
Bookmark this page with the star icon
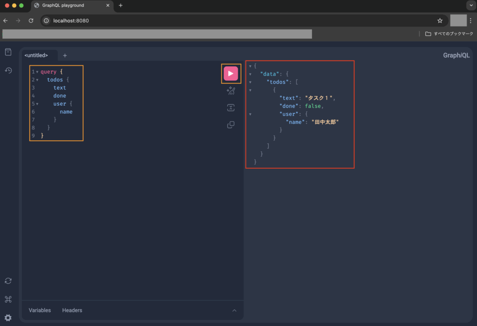point(440,20)
